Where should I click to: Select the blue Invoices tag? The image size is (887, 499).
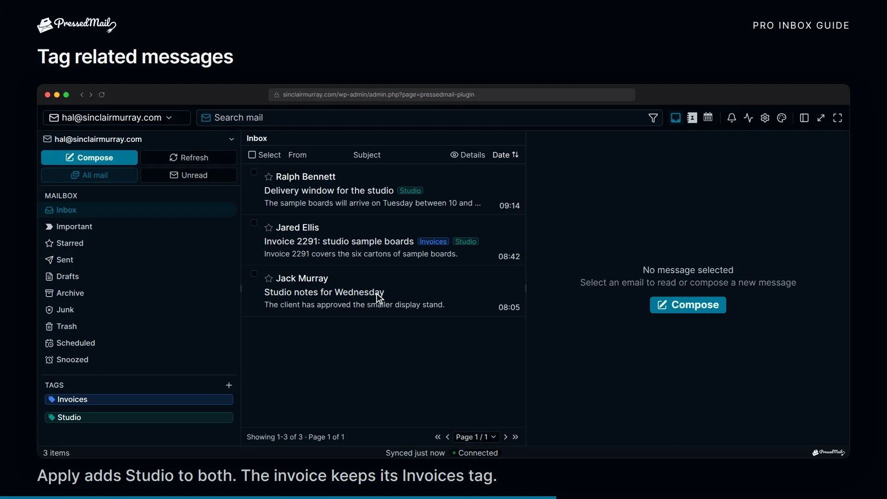tap(139, 399)
